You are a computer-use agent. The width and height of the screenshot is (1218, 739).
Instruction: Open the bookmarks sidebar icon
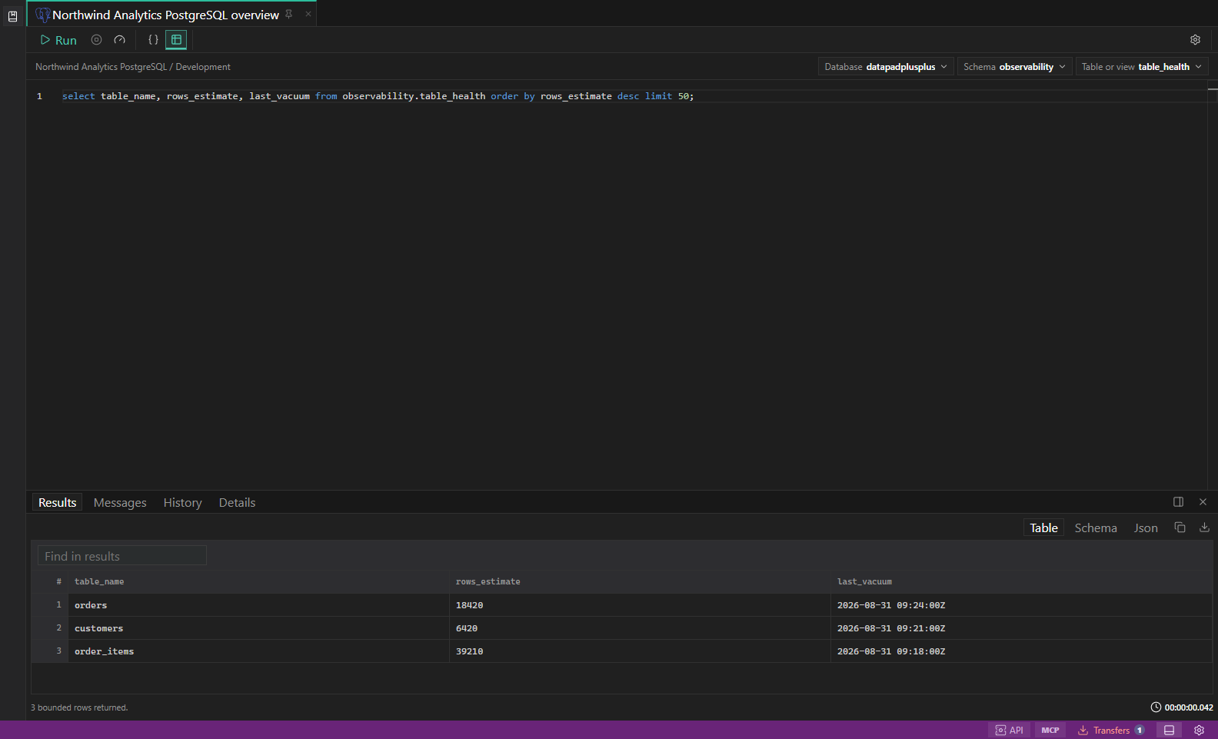click(12, 15)
